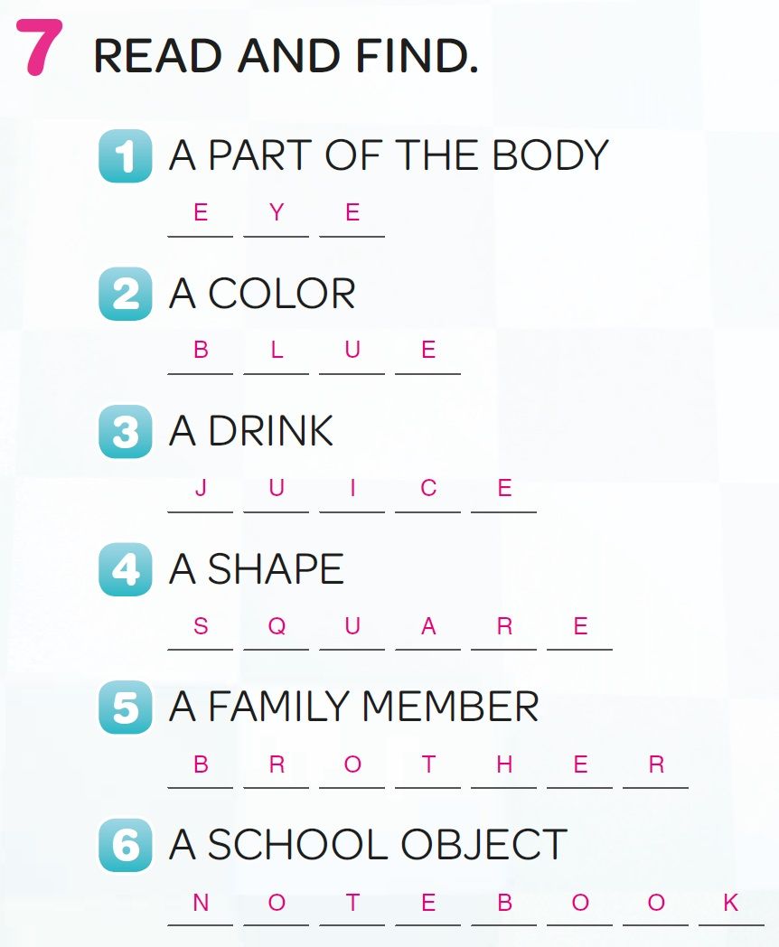Viewport: 779px width, 947px height.
Task: Click the teal number 2 badge
Action: coord(125,294)
